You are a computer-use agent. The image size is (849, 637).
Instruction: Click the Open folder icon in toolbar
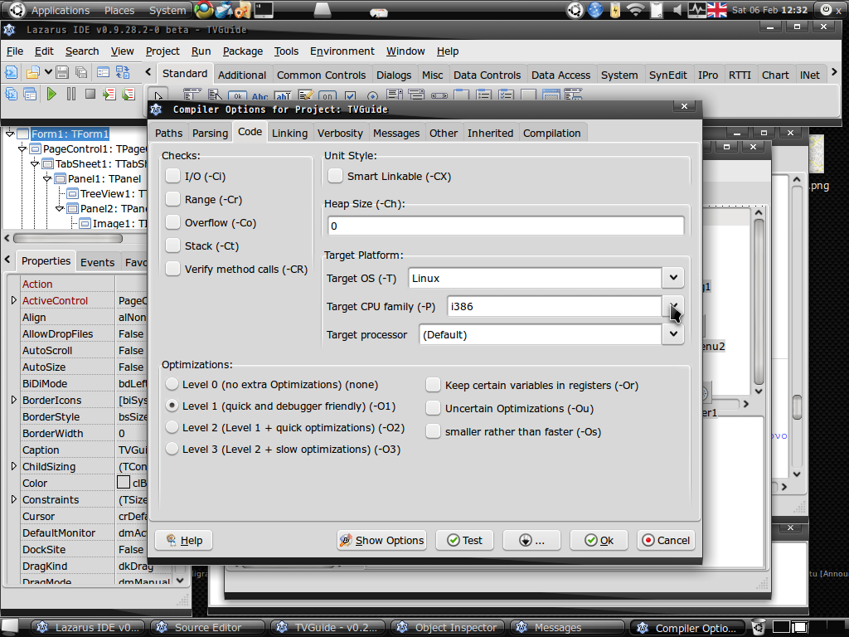click(32, 73)
